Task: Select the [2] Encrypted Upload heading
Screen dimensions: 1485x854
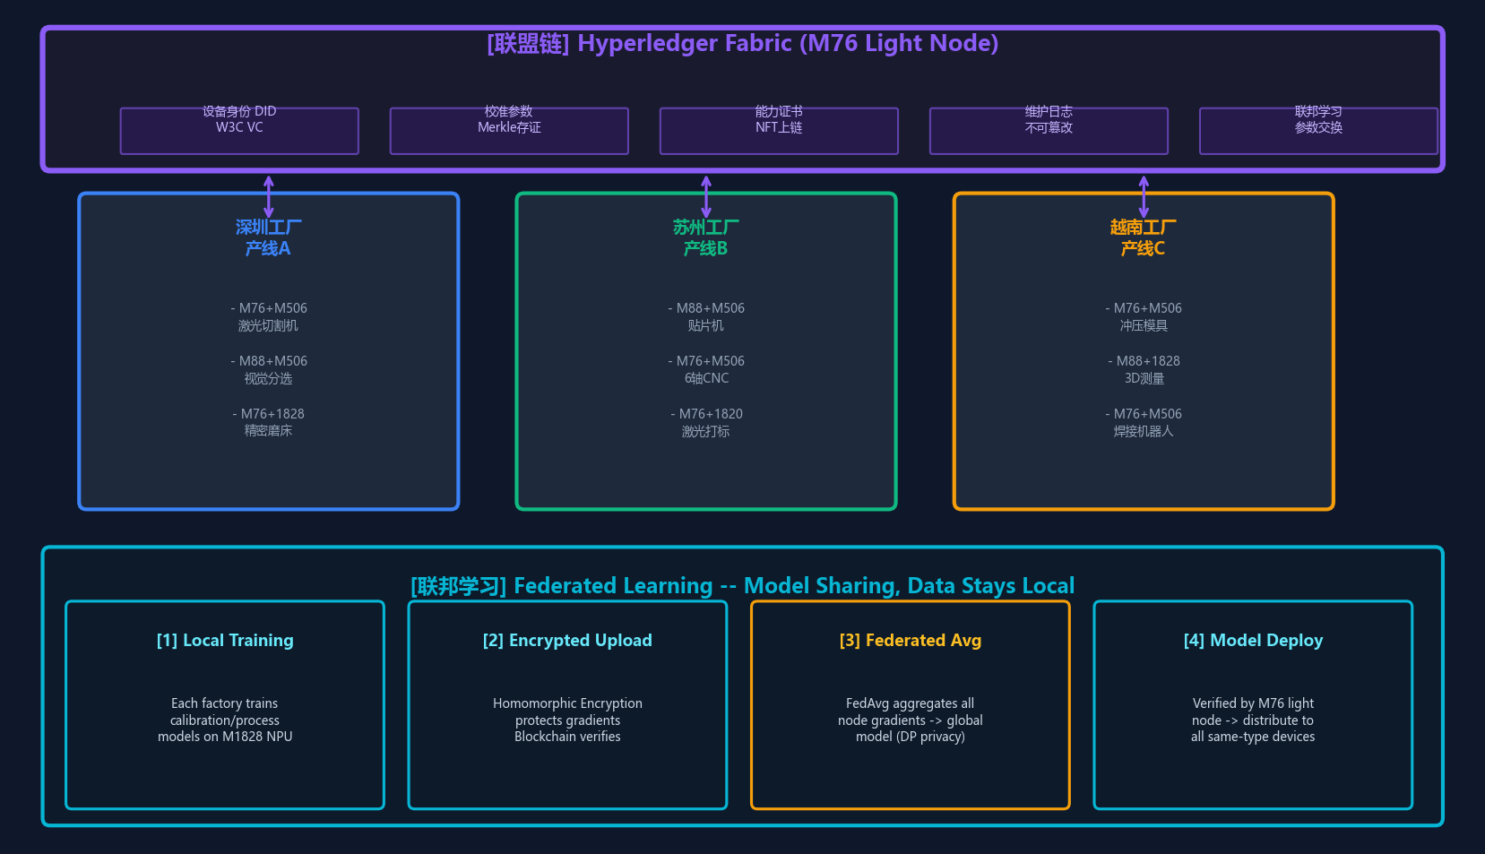Action: click(567, 640)
